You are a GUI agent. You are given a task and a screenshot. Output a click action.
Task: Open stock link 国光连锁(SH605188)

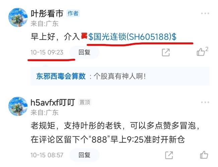pyautogui.click(x=132, y=37)
